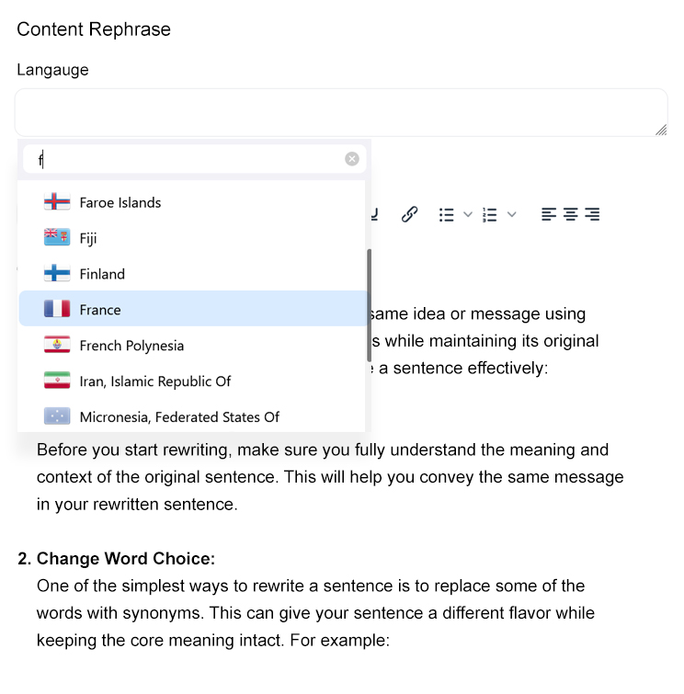Viewport: 684px width, 694px height.
Task: Center align the text
Action: pyautogui.click(x=571, y=214)
